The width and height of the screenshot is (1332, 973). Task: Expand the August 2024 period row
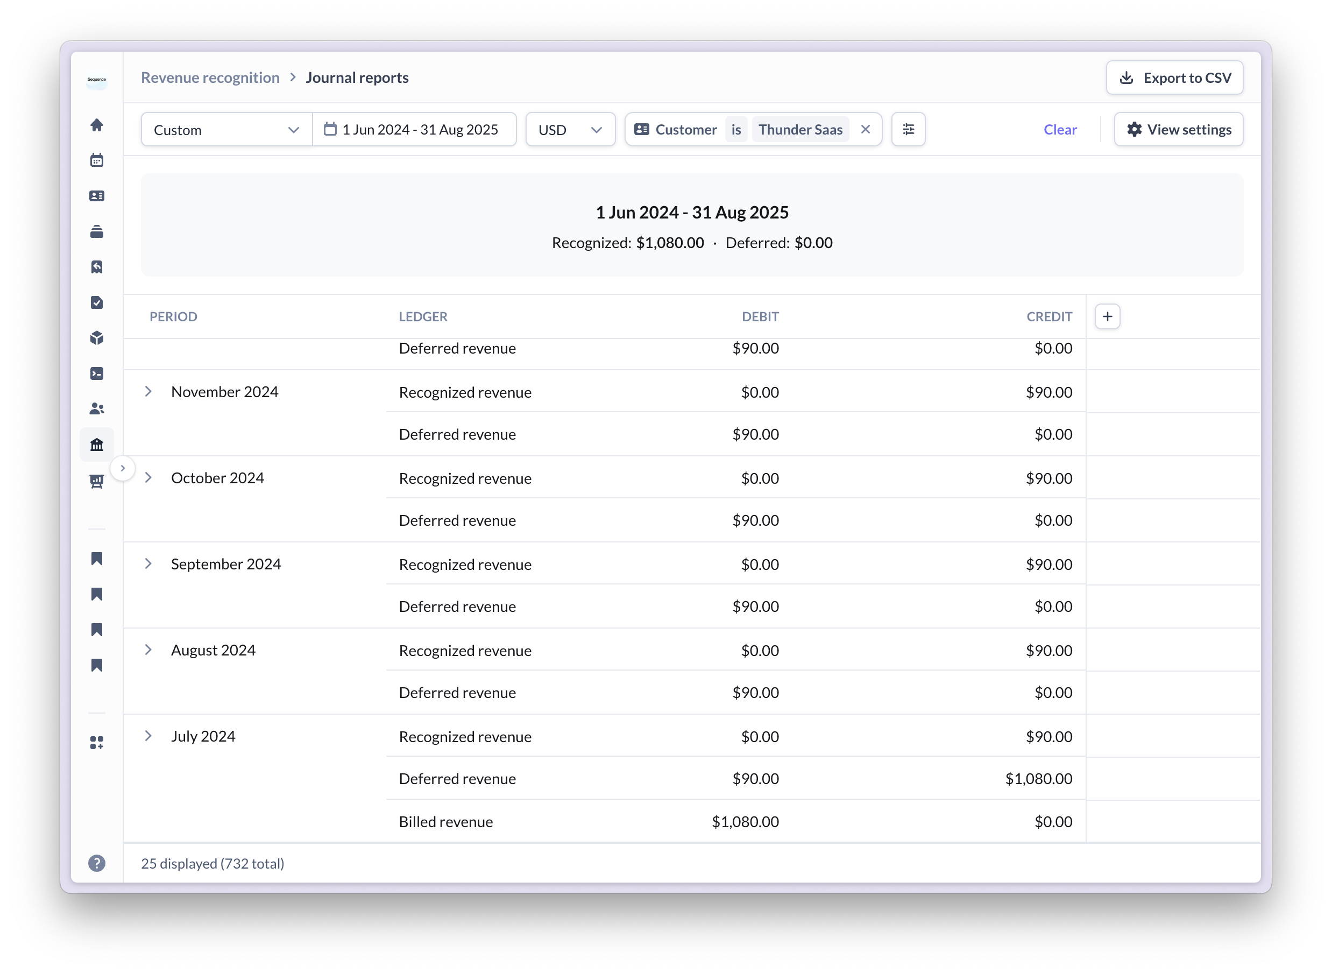tap(148, 649)
